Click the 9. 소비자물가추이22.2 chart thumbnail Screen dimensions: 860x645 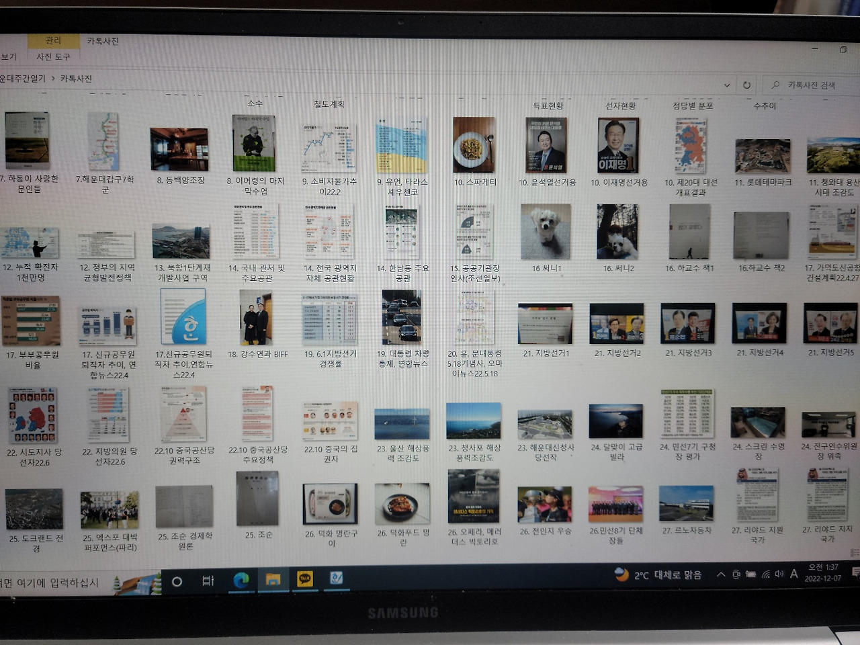tap(329, 147)
